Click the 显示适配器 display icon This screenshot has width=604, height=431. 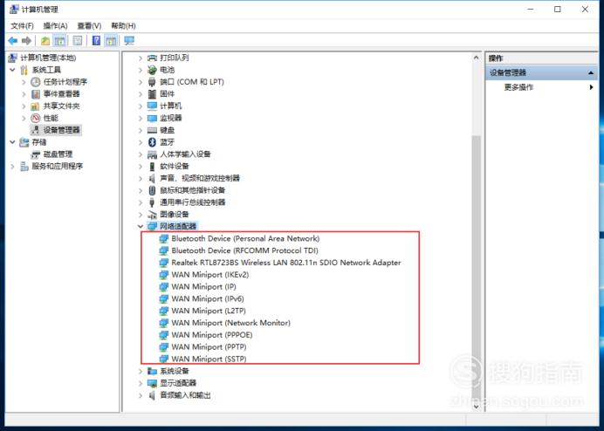[x=153, y=383]
